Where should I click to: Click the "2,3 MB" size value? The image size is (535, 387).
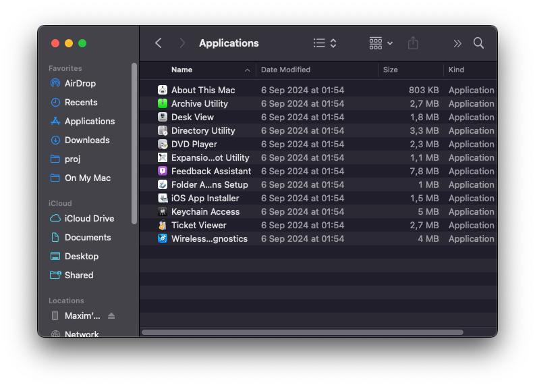click(x=424, y=144)
